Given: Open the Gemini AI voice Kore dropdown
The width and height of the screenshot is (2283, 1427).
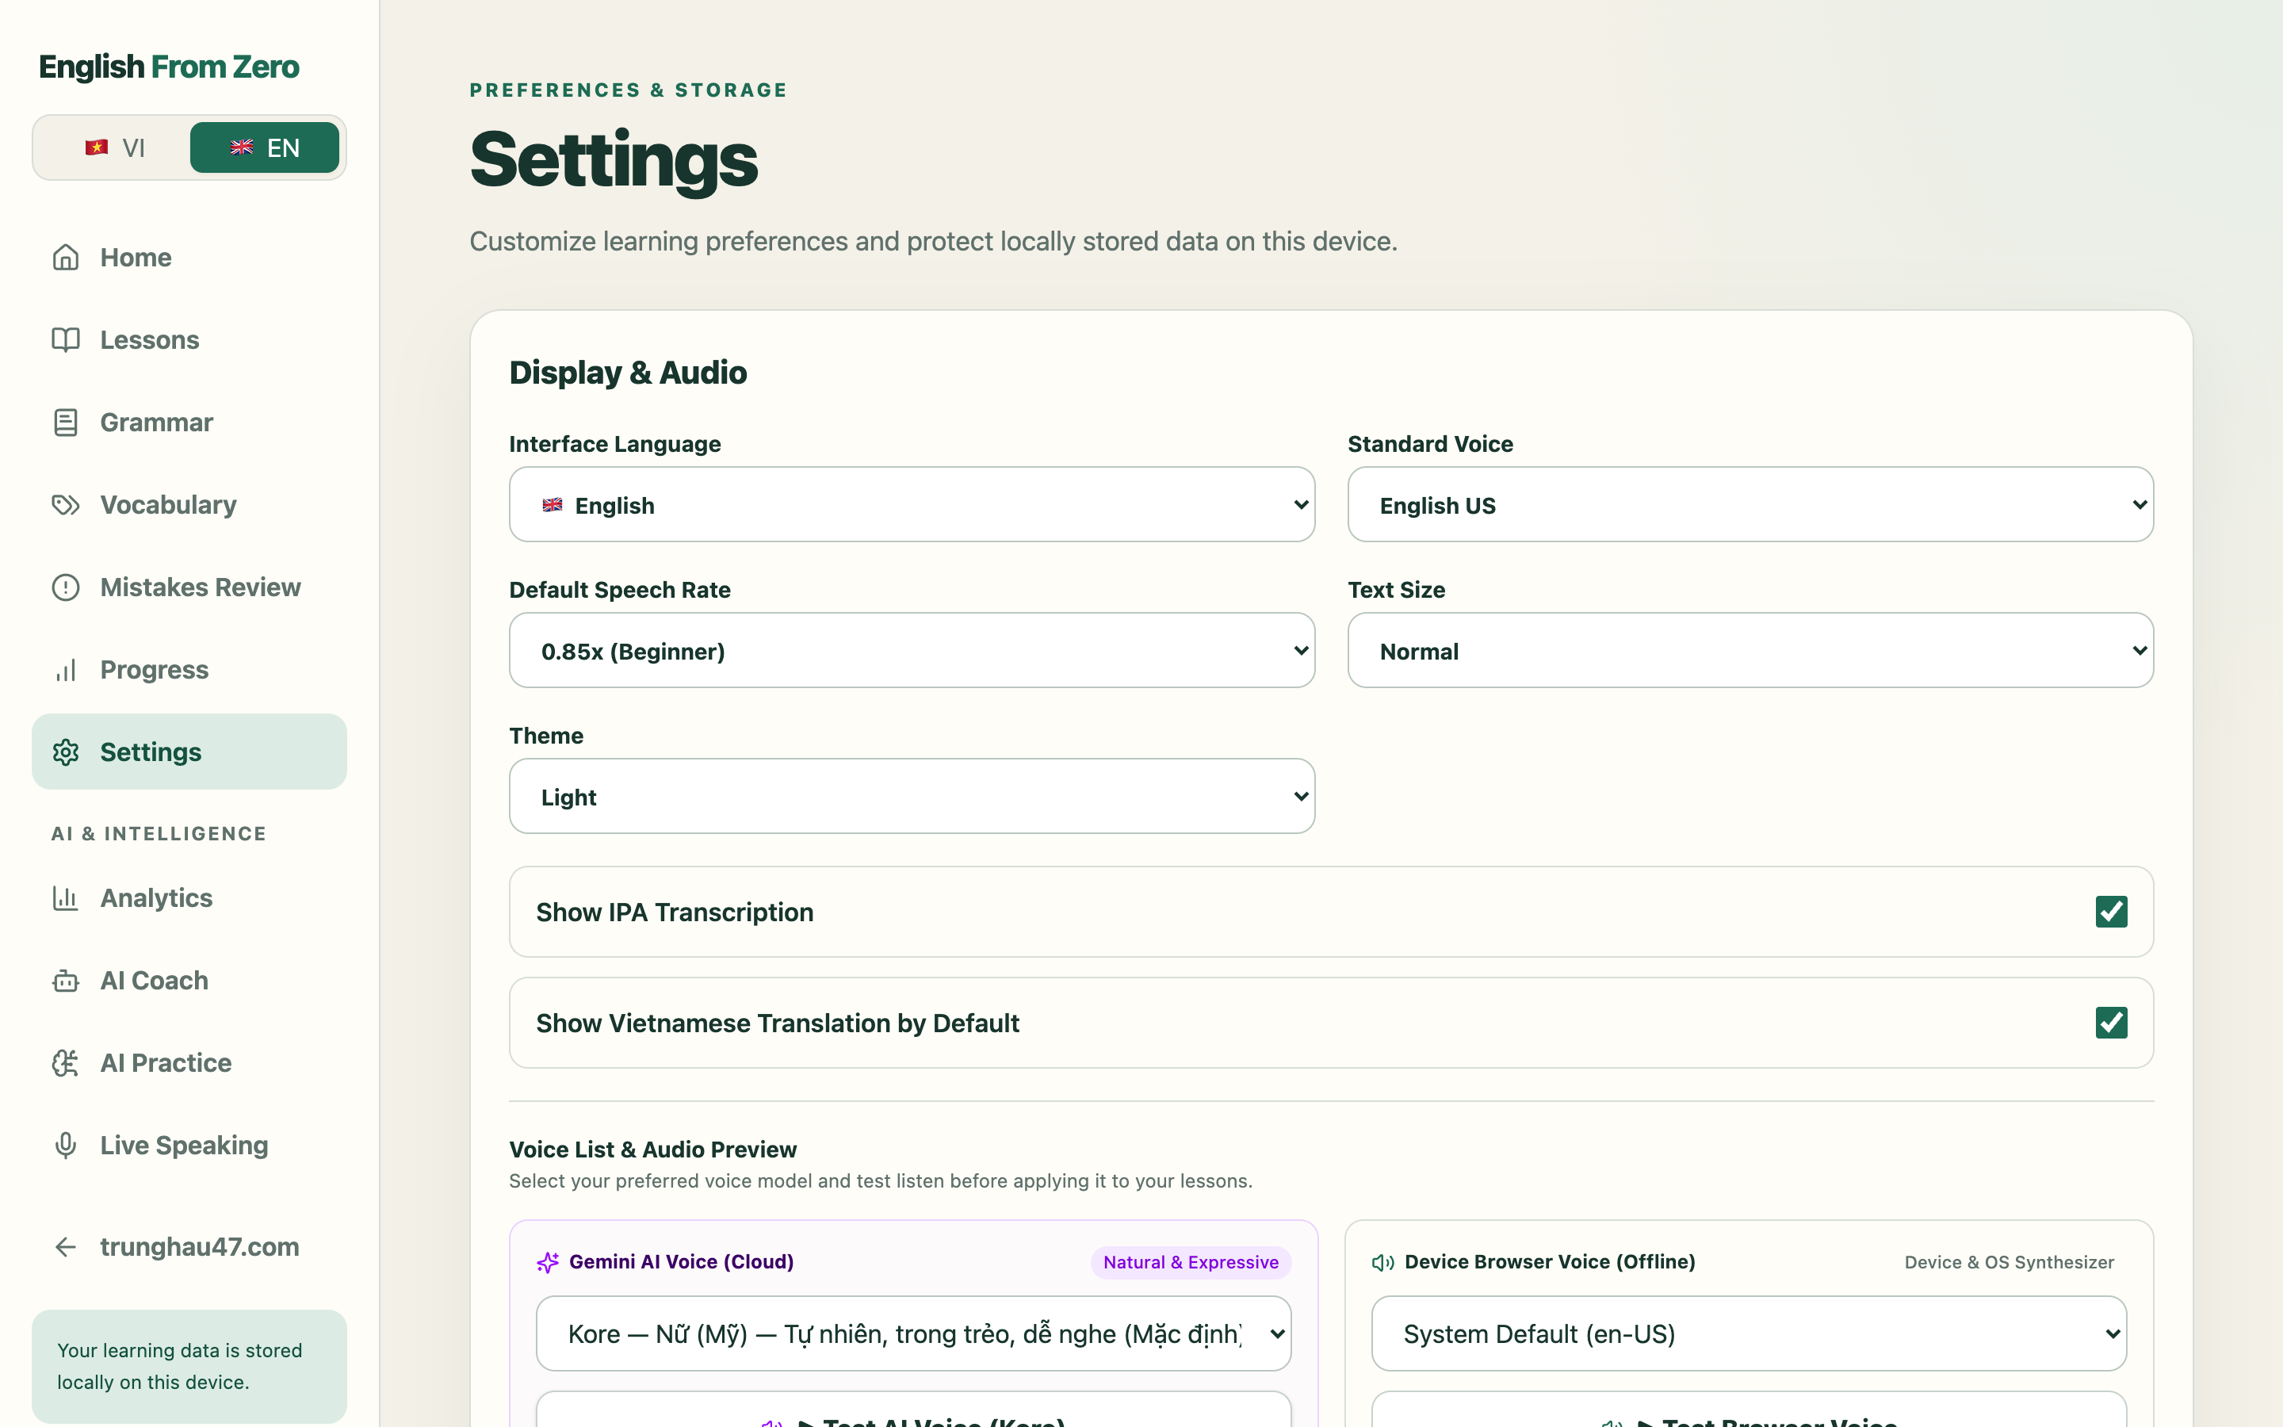Looking at the screenshot, I should coord(913,1333).
